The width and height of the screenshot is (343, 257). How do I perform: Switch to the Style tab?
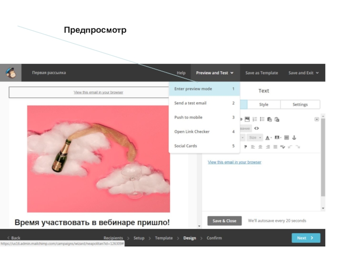coord(264,105)
